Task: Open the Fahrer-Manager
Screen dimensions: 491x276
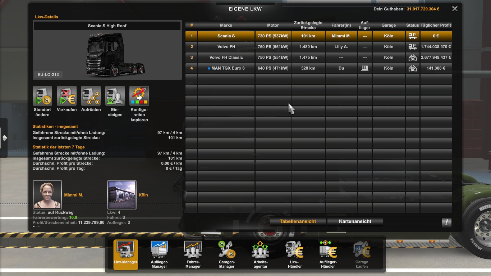Action: (x=193, y=255)
